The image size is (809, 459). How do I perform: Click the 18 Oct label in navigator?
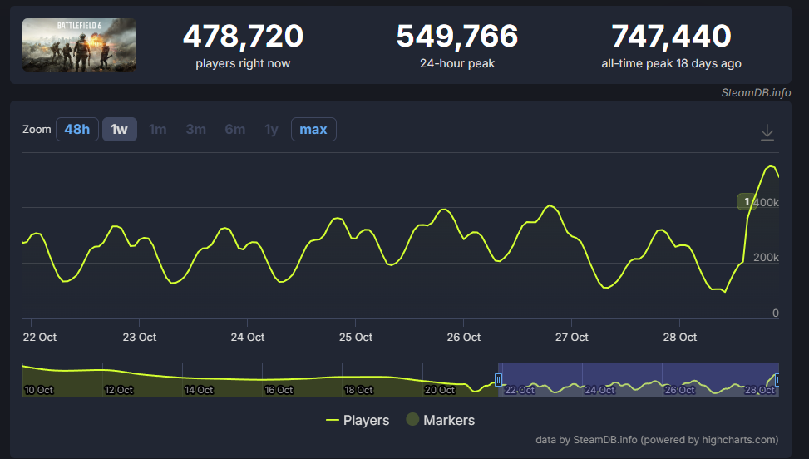click(358, 390)
